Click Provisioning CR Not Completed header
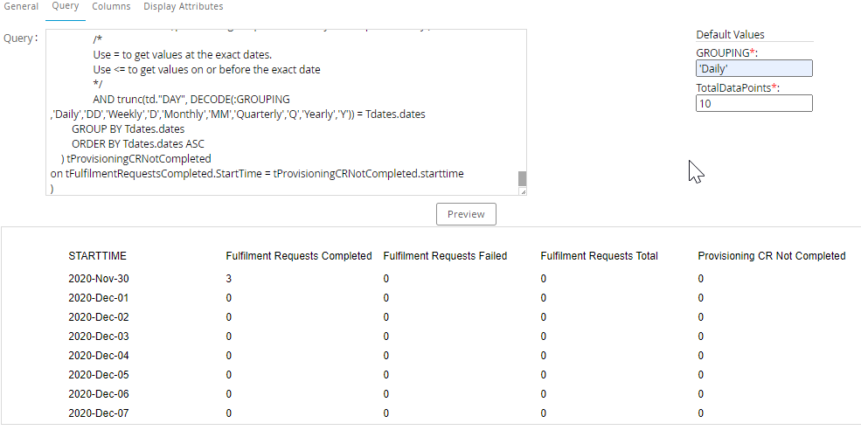 [772, 256]
